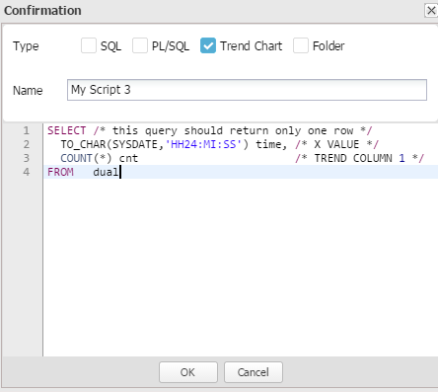Viewport: 438px width, 392px height.
Task: Click the X VALUE comment
Action: coord(337,144)
